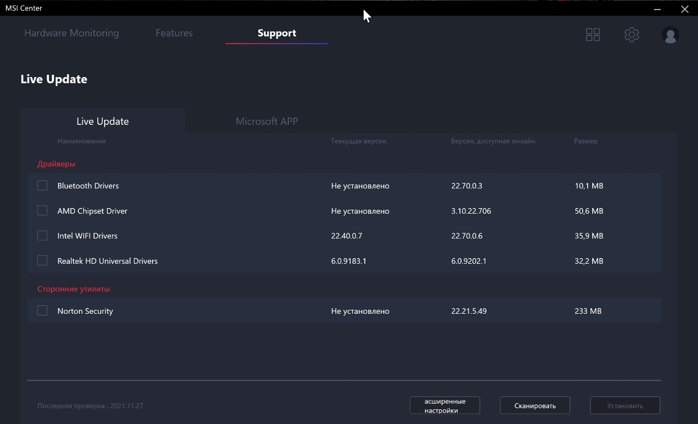698x424 pixels.
Task: Mark the Norton Security checkbox
Action: [42, 310]
